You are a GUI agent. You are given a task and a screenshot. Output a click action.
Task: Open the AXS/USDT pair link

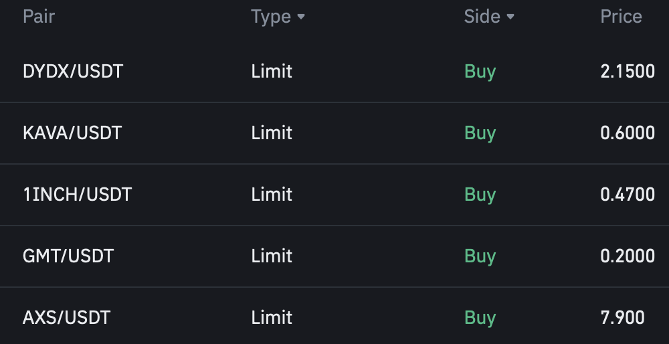(x=66, y=318)
